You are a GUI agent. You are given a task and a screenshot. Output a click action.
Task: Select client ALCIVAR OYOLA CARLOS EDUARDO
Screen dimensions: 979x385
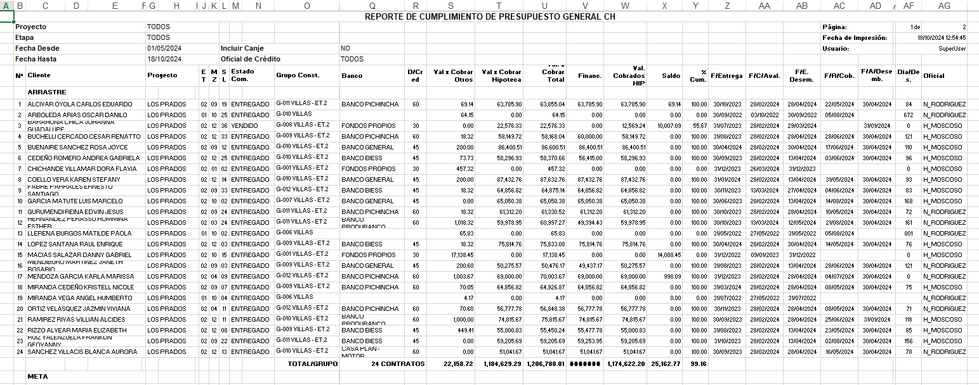80,104
